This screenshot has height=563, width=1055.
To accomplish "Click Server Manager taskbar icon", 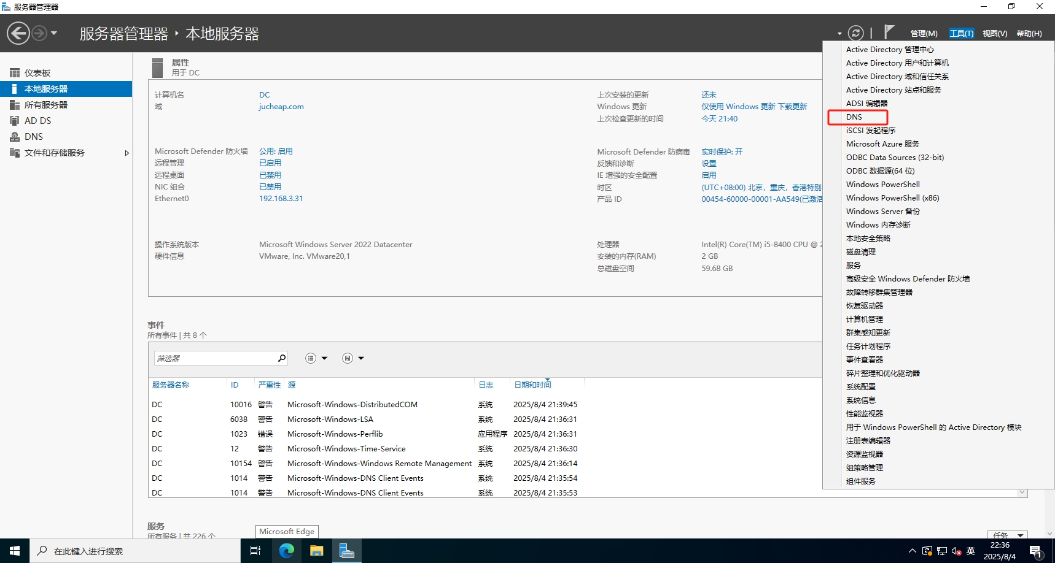I will (347, 551).
